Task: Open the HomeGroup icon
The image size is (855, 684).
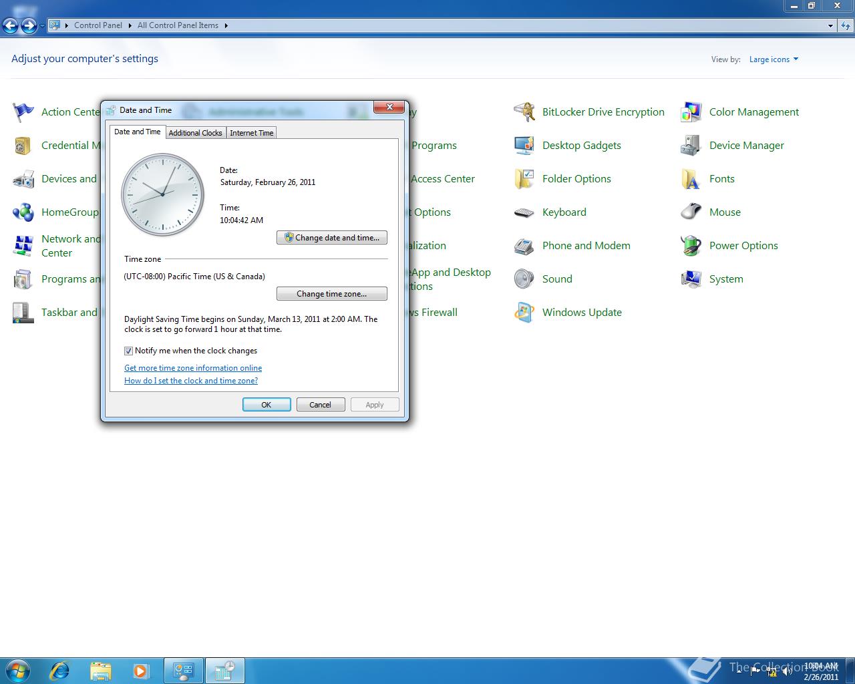Action: tap(23, 212)
